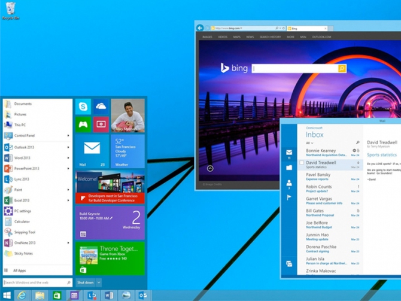Open Lync from the taskbar
This screenshot has height=301, width=401.
[92, 296]
